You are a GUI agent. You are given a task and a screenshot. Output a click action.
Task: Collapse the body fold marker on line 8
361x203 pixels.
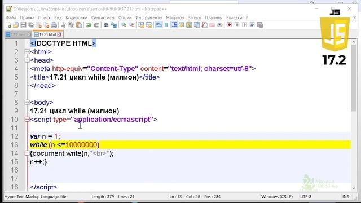click(27, 103)
